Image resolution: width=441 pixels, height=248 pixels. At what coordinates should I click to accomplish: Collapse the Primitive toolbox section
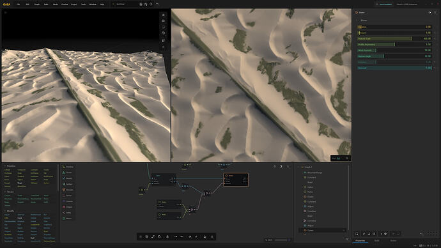coord(4,166)
